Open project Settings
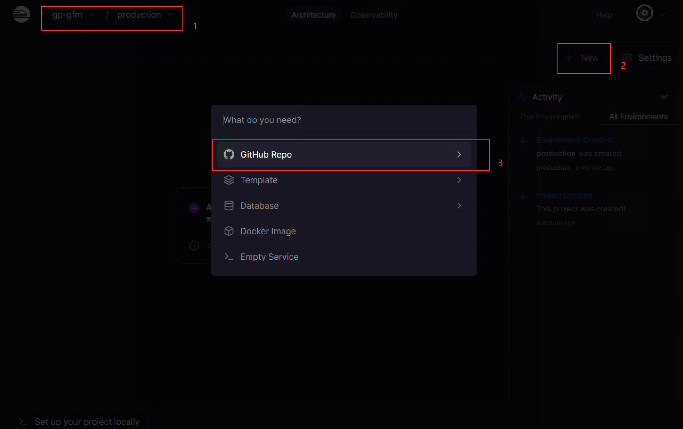 click(x=647, y=58)
